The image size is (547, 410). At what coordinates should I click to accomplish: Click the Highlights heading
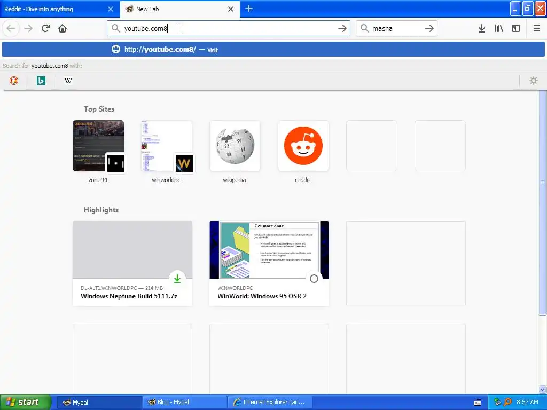click(x=101, y=210)
